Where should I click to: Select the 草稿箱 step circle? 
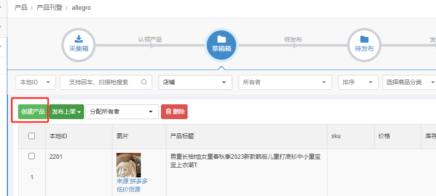221,45
